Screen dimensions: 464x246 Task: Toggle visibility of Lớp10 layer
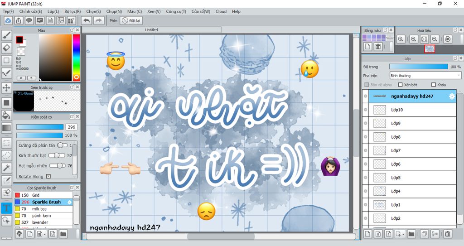[x=366, y=110]
